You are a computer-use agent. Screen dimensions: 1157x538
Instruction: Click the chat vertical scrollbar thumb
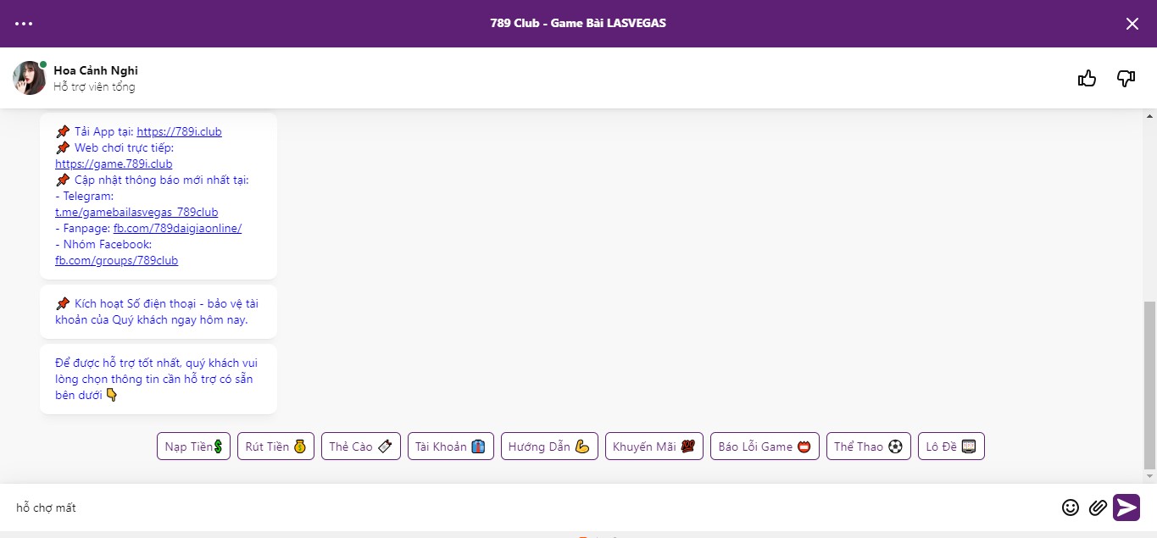coord(1149,385)
